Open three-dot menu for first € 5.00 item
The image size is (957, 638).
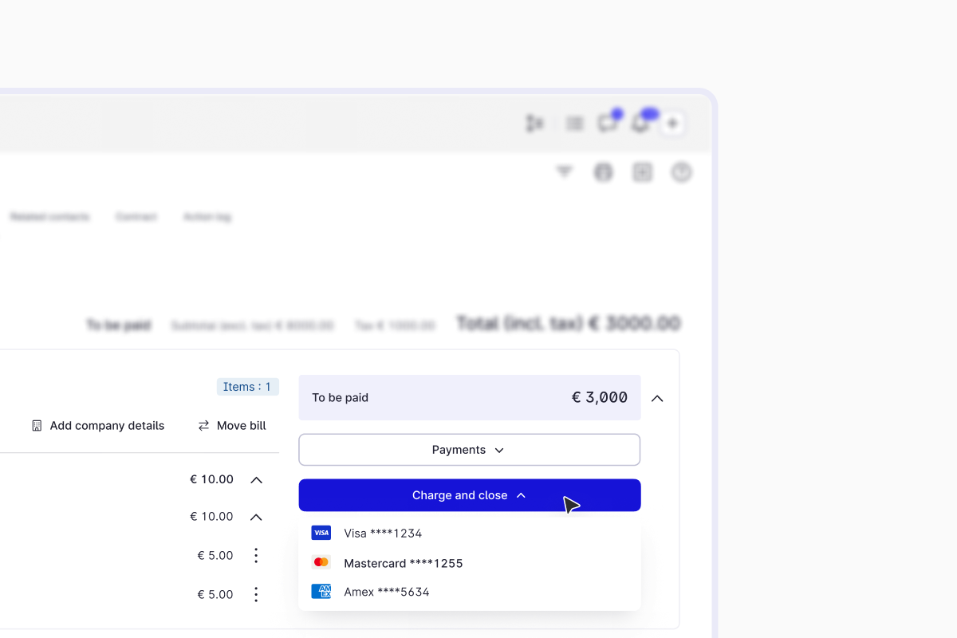pos(256,555)
